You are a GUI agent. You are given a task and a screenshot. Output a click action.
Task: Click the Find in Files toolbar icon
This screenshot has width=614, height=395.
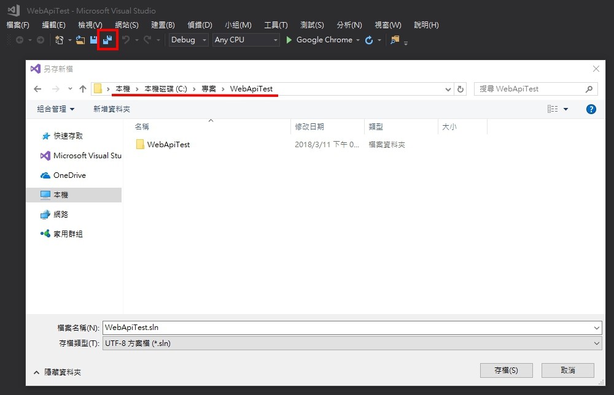(x=395, y=40)
